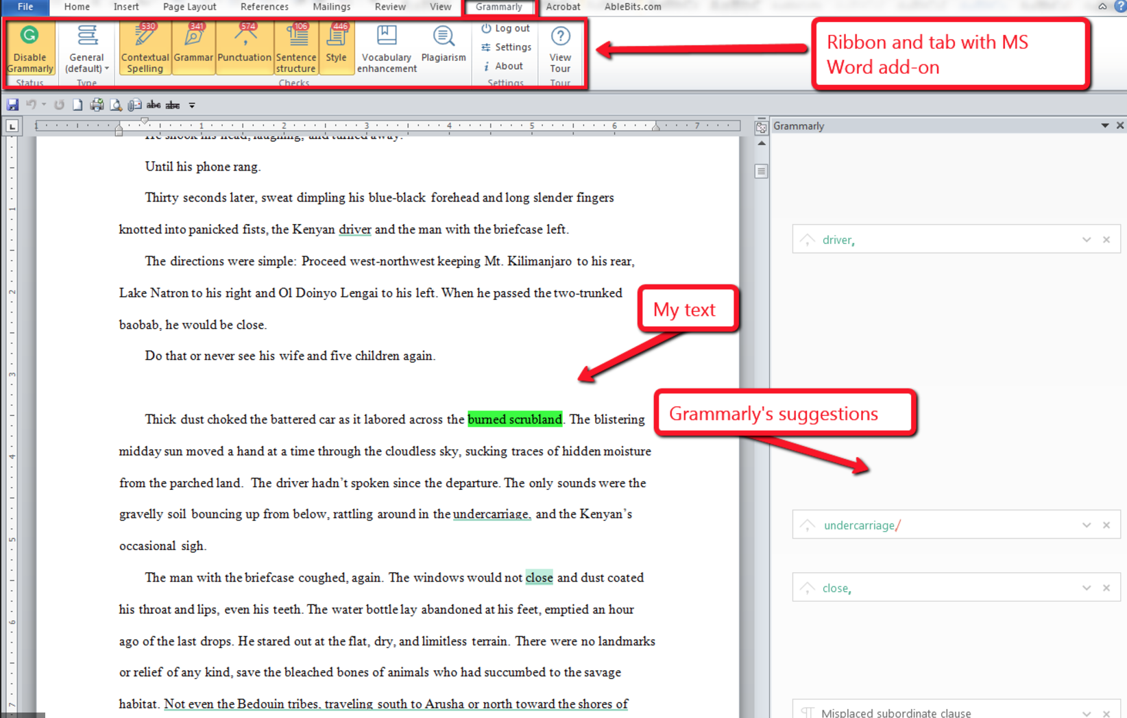This screenshot has height=718, width=1127.
Task: Switch to the Insert tab
Action: [126, 7]
